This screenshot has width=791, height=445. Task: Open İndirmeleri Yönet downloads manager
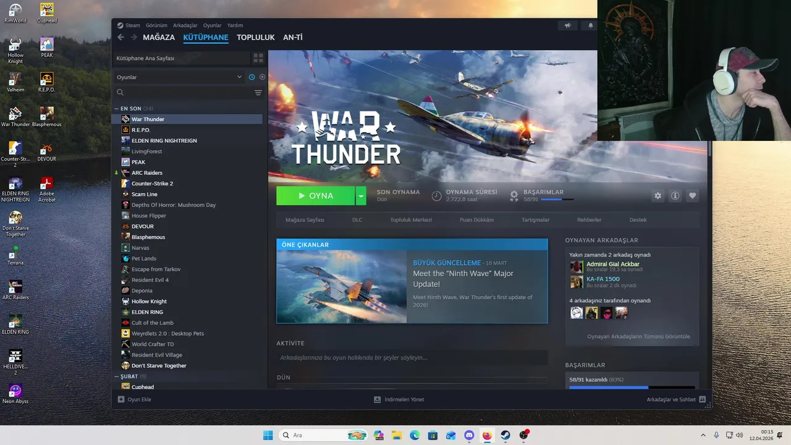(x=399, y=399)
